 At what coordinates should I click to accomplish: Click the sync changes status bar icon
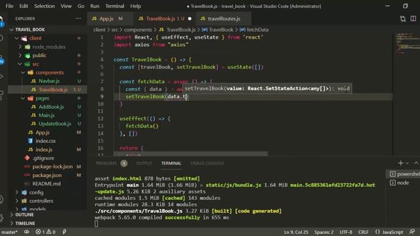(26, 232)
